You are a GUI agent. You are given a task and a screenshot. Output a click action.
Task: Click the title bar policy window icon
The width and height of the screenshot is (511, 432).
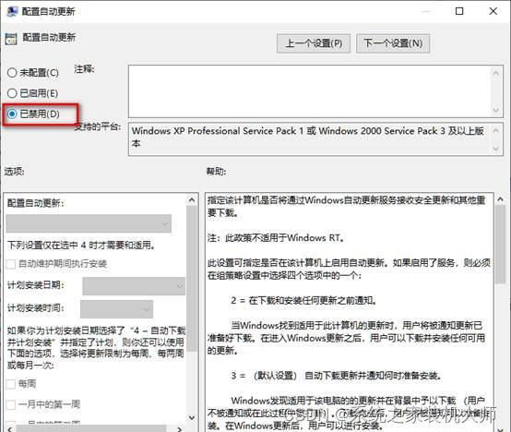coord(12,11)
